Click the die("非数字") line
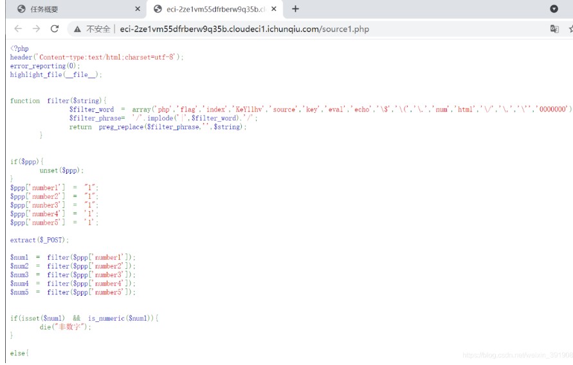The image size is (573, 365). (x=66, y=327)
